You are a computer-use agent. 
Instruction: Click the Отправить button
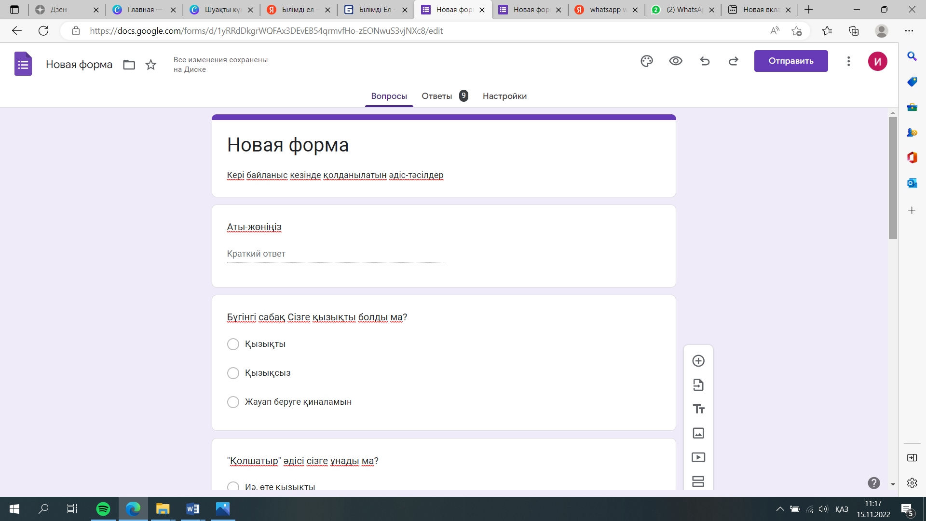(x=790, y=61)
